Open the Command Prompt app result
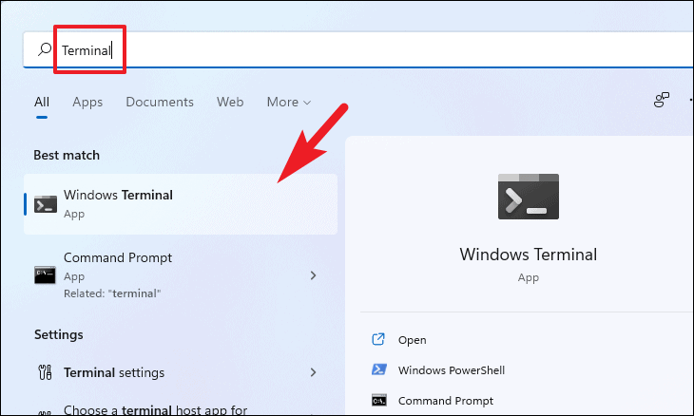The width and height of the screenshot is (694, 416). 181,274
